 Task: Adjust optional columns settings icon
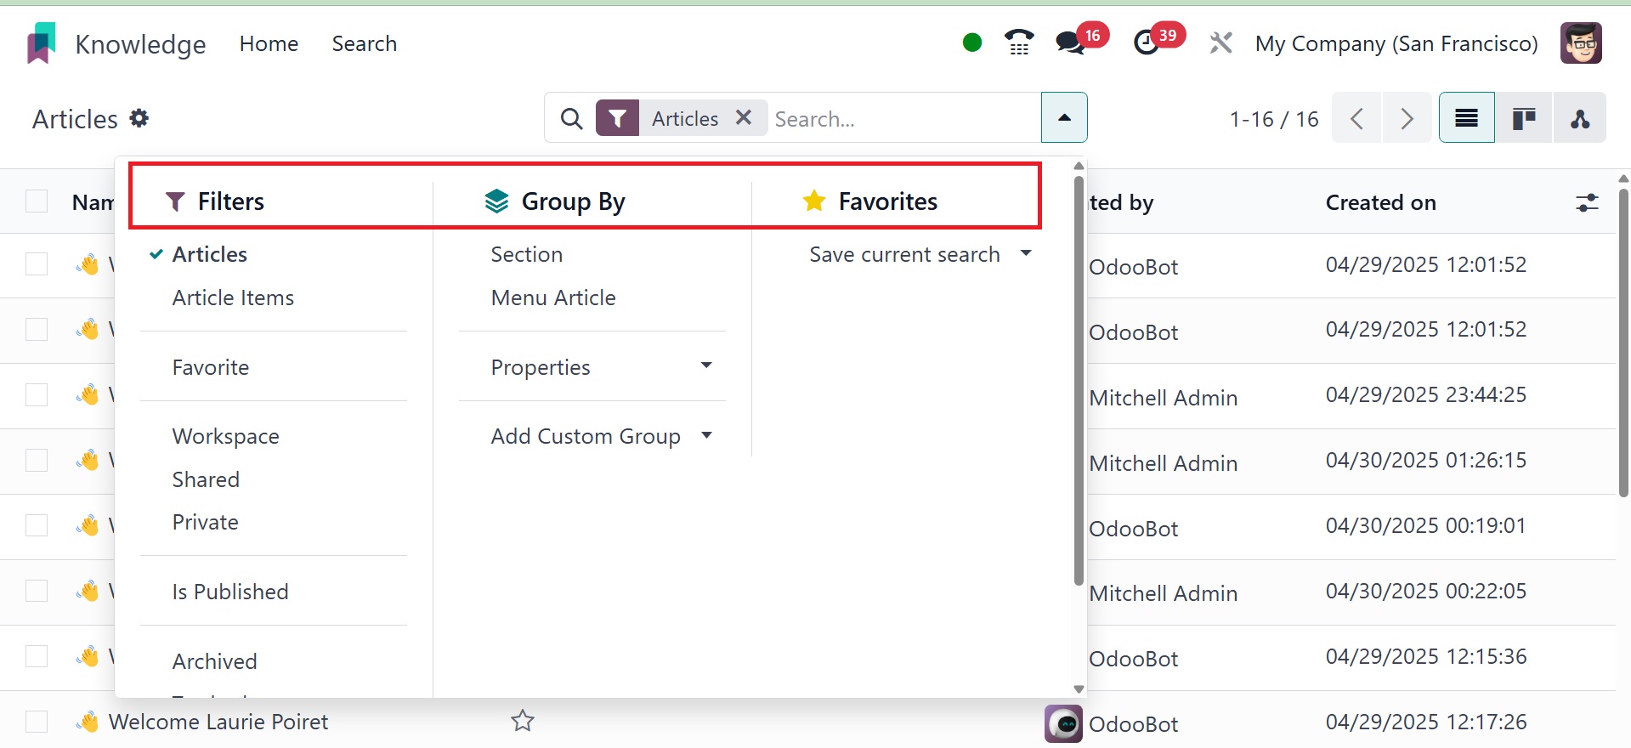click(x=1586, y=202)
